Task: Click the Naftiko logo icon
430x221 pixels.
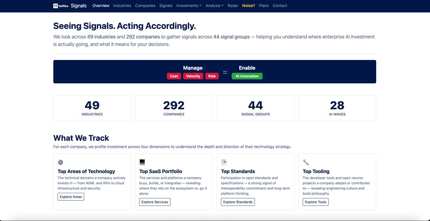Action: [56, 6]
